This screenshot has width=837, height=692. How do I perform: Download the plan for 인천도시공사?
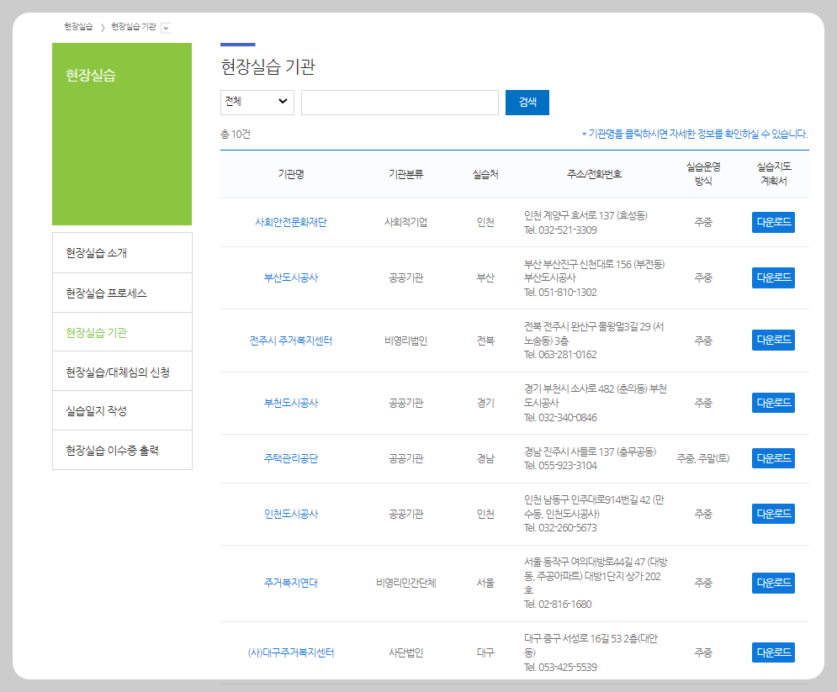point(773,514)
